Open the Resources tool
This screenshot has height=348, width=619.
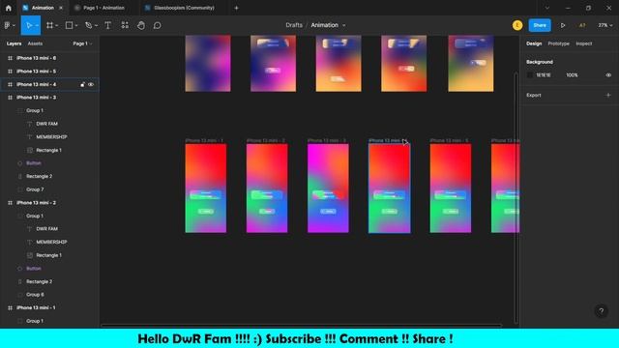pos(125,25)
